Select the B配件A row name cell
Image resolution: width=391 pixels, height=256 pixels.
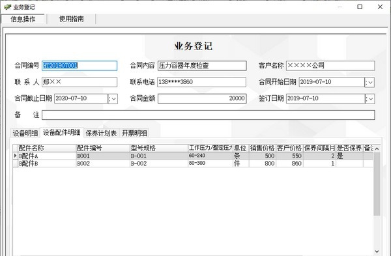click(47, 156)
